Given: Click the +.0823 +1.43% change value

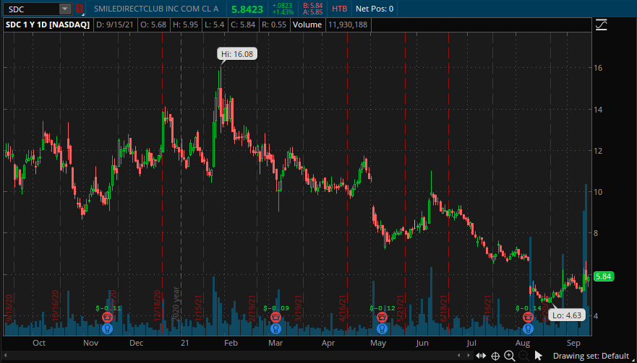Looking at the screenshot, I should pyautogui.click(x=283, y=9).
